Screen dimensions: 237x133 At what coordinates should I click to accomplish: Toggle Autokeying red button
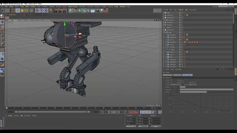133,112
